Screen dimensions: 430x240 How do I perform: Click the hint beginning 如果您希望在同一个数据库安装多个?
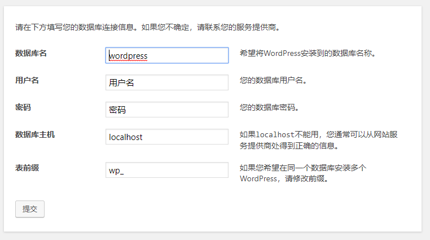(303, 173)
